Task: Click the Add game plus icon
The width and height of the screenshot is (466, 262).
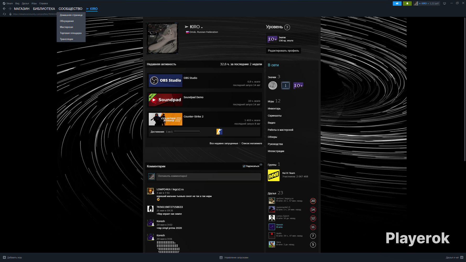Action: [4, 258]
